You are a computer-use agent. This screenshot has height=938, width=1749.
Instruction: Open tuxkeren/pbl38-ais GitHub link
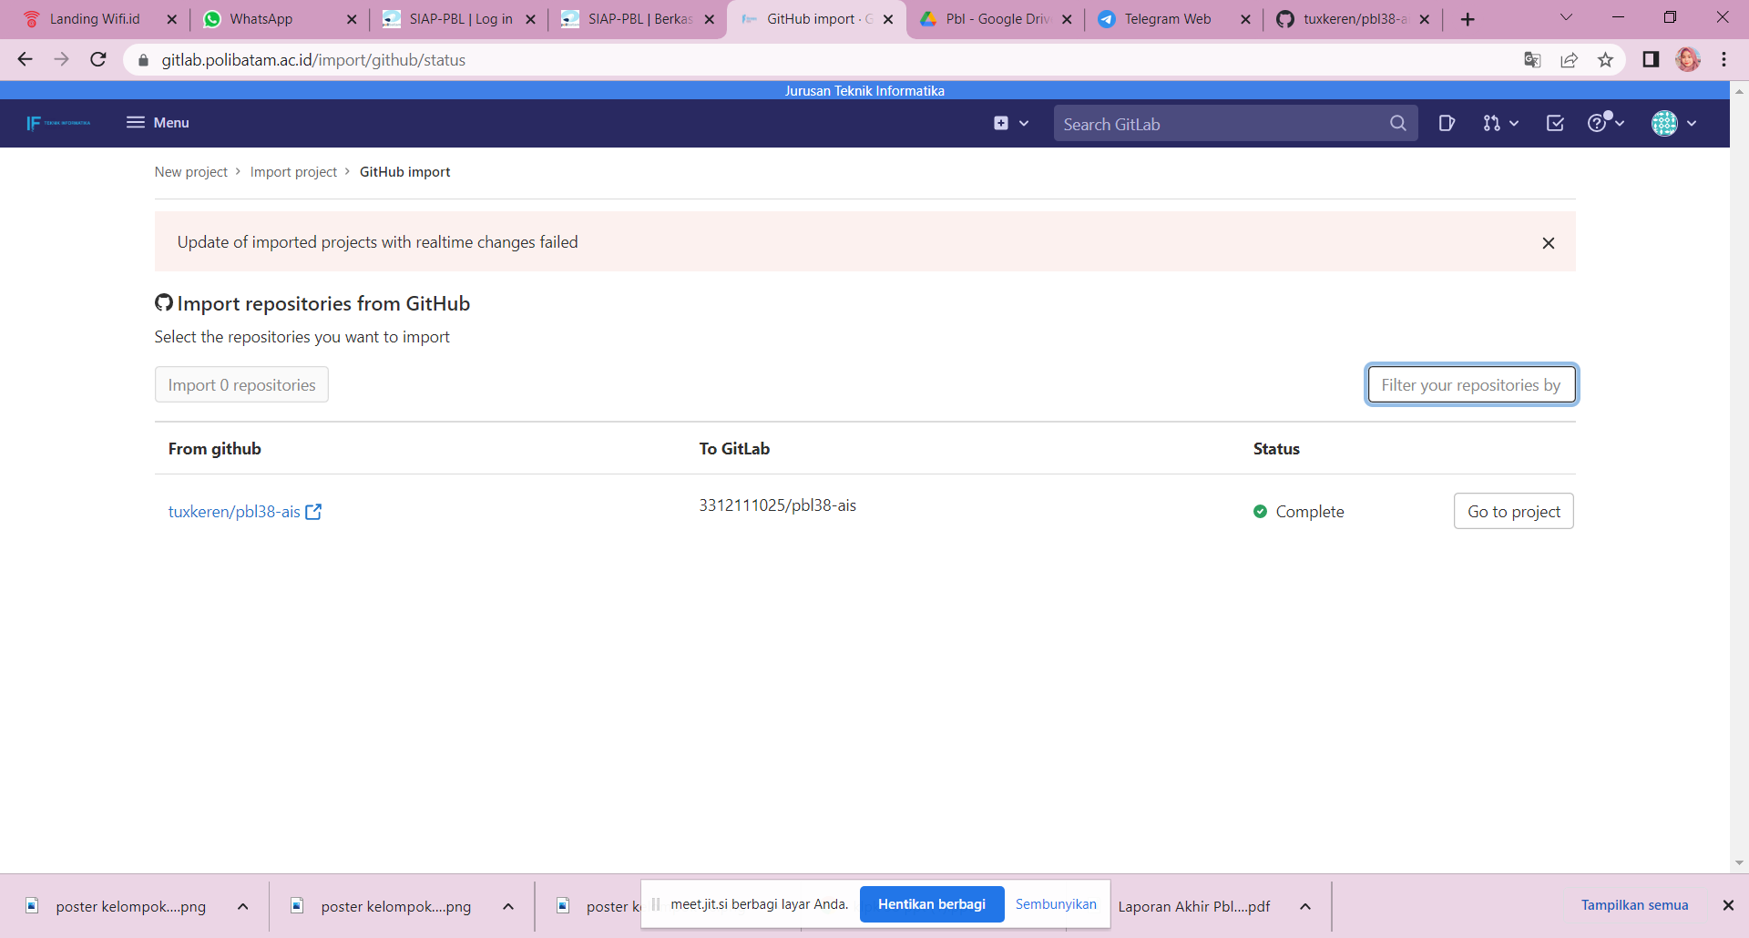pyautogui.click(x=234, y=512)
